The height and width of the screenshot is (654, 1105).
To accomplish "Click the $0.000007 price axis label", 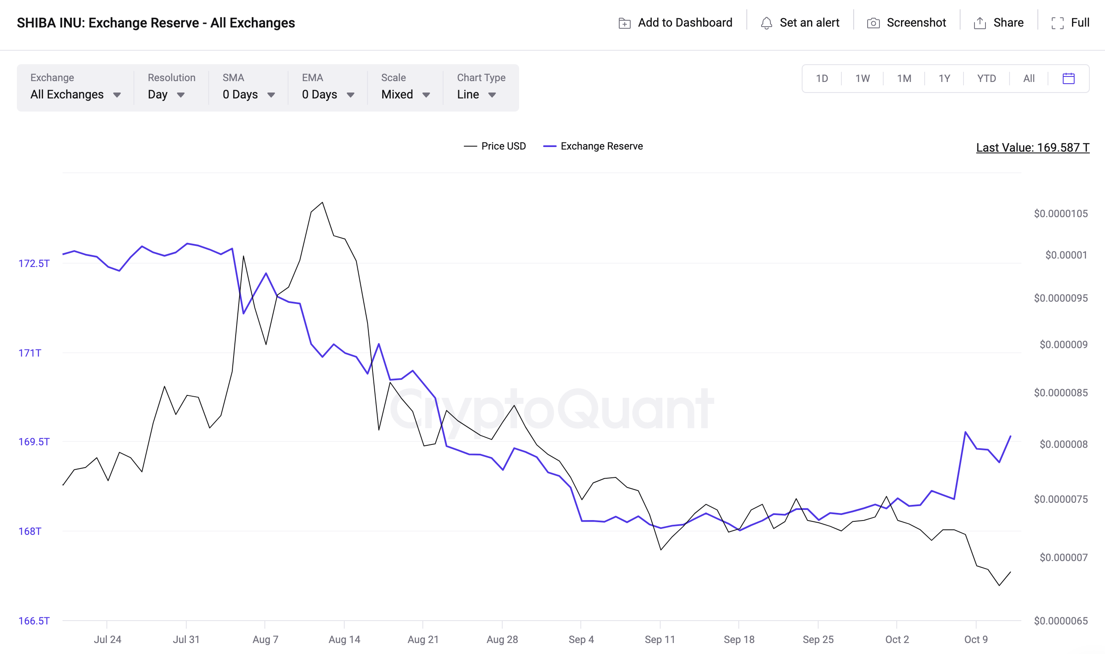I will coord(1064,558).
